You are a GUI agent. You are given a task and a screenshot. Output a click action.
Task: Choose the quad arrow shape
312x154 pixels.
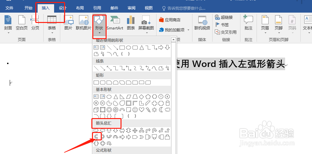135,131
